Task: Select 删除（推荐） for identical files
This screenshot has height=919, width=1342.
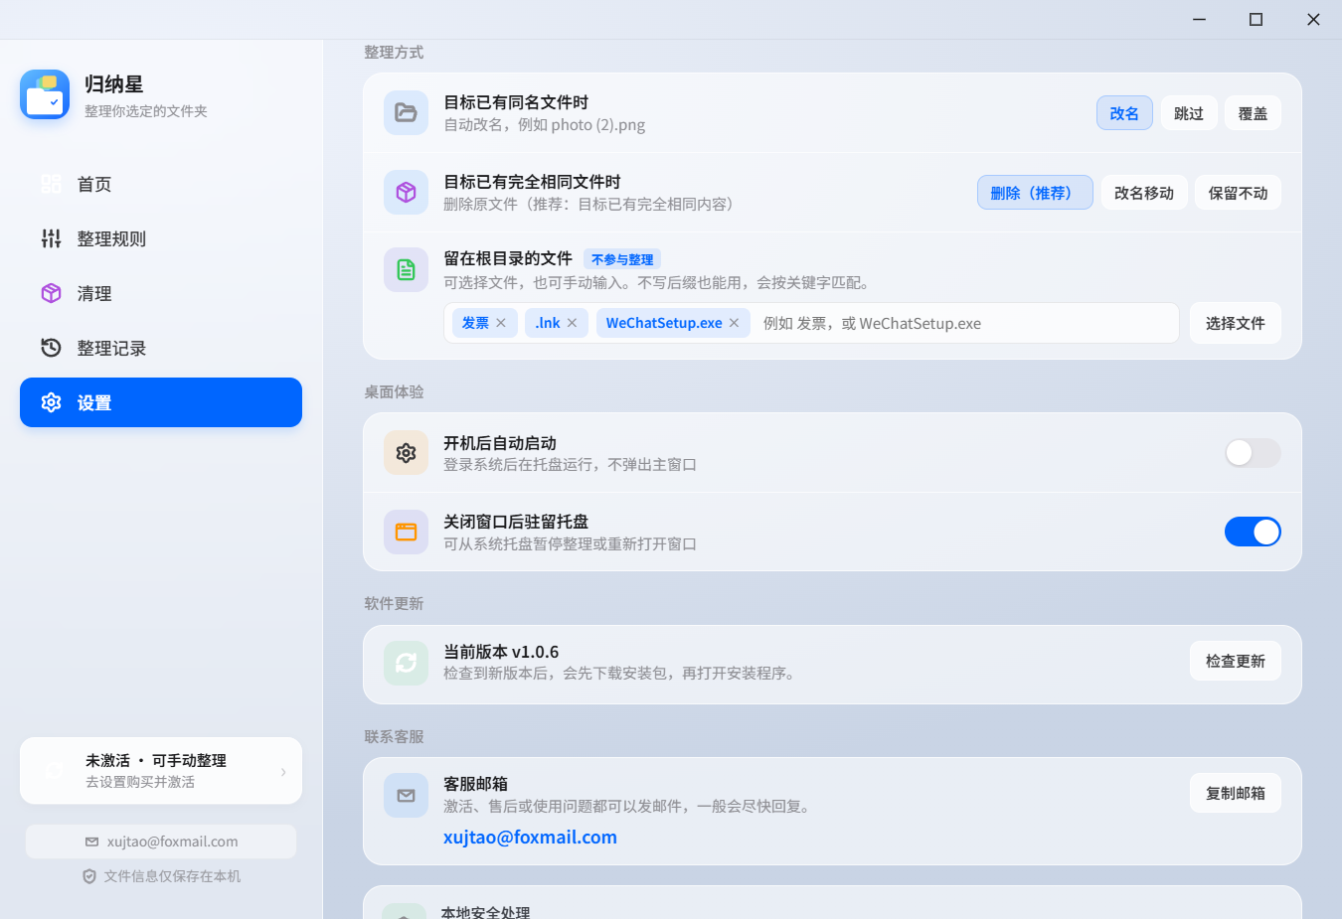Action: click(1035, 193)
